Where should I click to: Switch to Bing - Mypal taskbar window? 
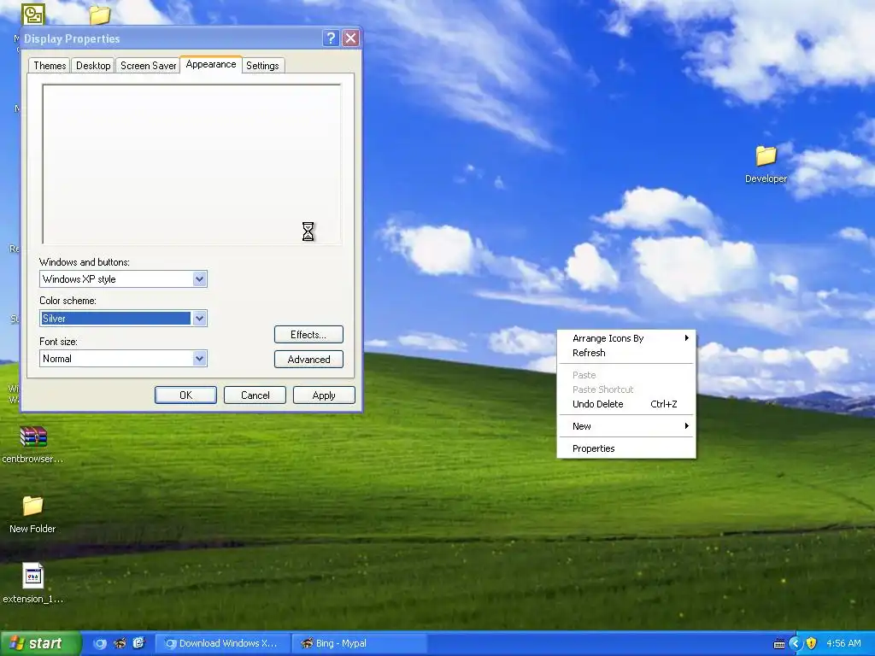(360, 643)
